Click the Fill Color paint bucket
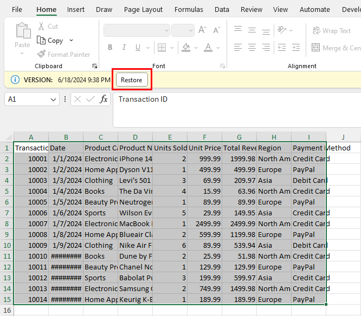This screenshot has height=316, width=361. click(x=186, y=47)
